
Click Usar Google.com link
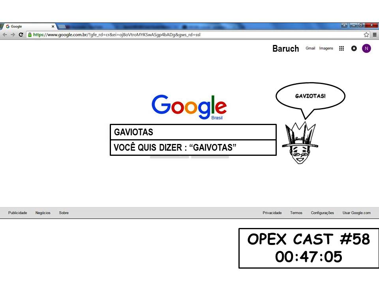point(356,213)
